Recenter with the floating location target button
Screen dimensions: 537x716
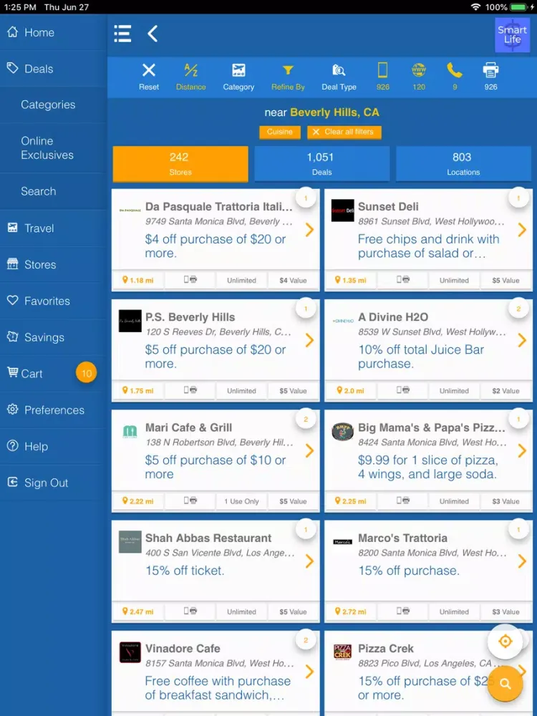point(505,641)
